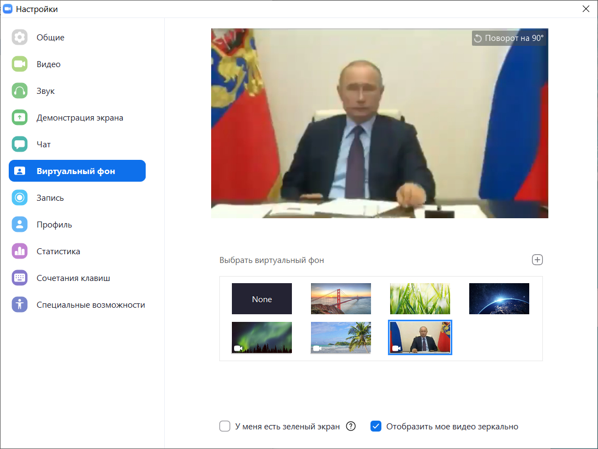The width and height of the screenshot is (598, 449).
Task: Select the Видео camera icon
Action: (20, 64)
